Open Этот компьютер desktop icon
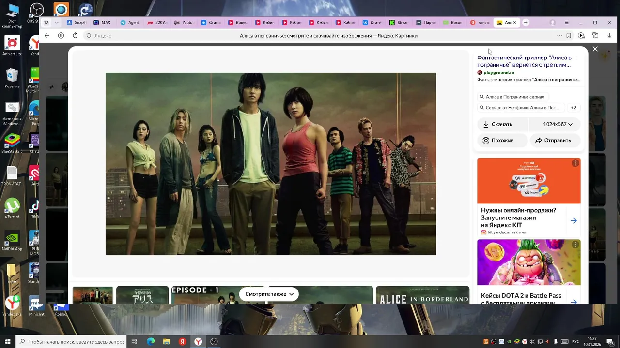 [12, 15]
